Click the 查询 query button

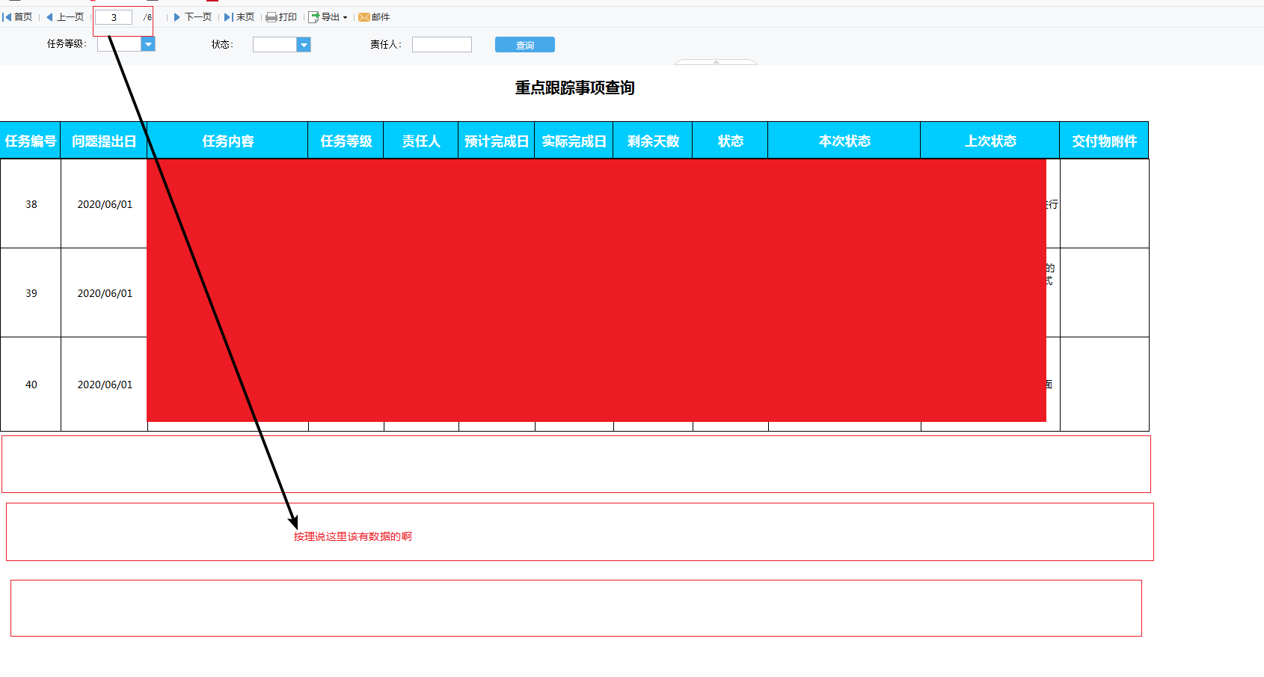[x=525, y=45]
